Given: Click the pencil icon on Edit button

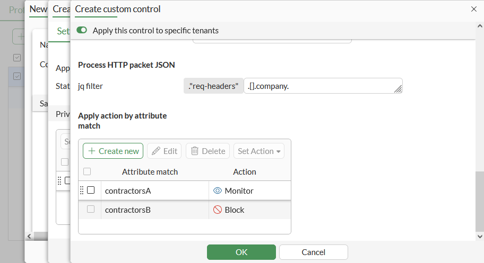Looking at the screenshot, I should pyautogui.click(x=156, y=151).
